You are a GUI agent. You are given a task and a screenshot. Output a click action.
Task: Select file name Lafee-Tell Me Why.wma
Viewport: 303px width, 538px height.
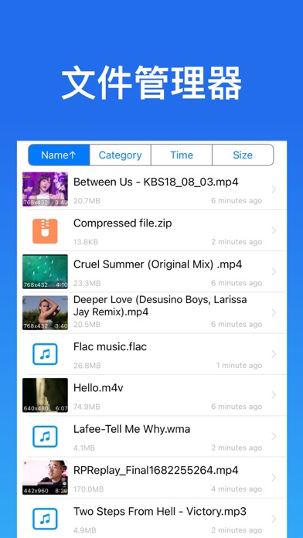(x=131, y=429)
